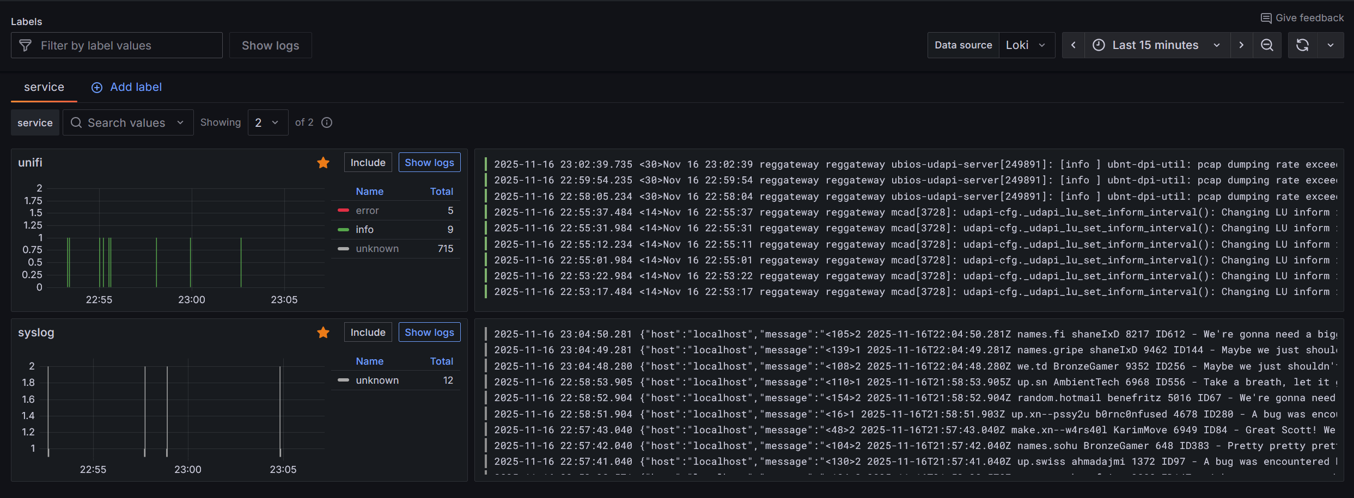Select Add label

point(136,87)
